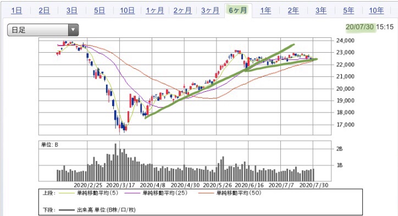398x216 pixels.
Task: Click the dropdown arrow beside 日足
Action: (73, 30)
